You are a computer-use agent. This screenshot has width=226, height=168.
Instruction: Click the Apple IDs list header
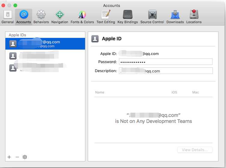pos(17,35)
